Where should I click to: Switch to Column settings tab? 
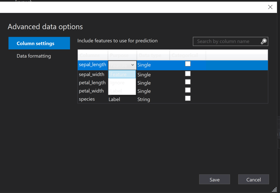click(x=39, y=43)
